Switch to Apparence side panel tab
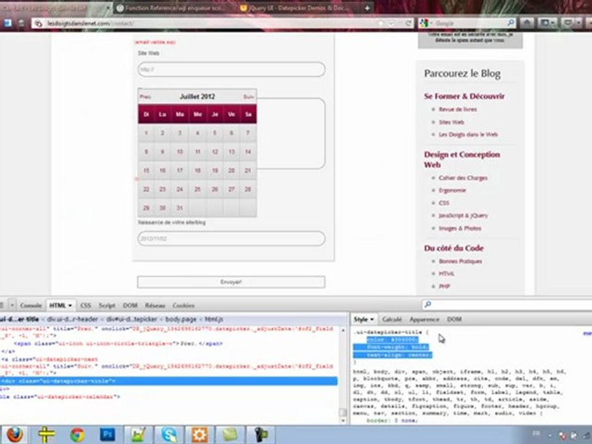 click(424, 319)
